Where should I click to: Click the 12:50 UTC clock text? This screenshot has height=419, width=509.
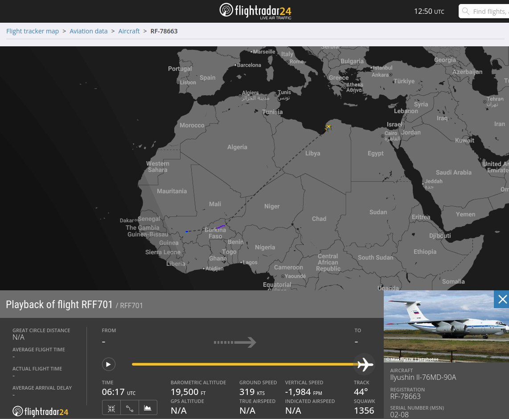[x=429, y=11]
